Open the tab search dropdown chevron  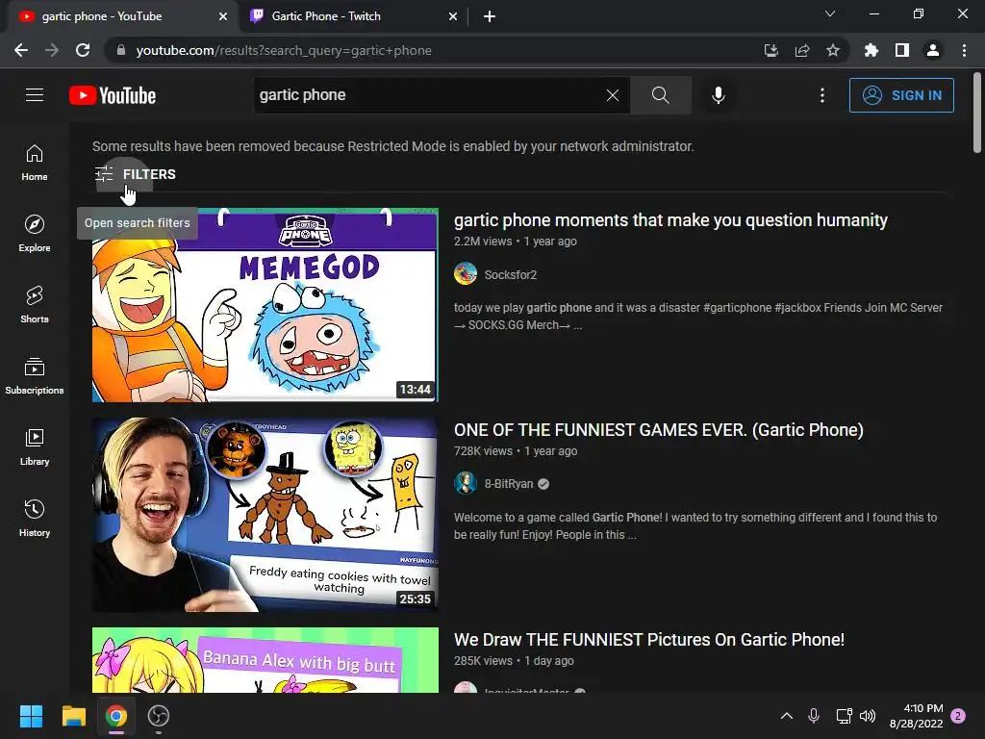click(x=830, y=13)
